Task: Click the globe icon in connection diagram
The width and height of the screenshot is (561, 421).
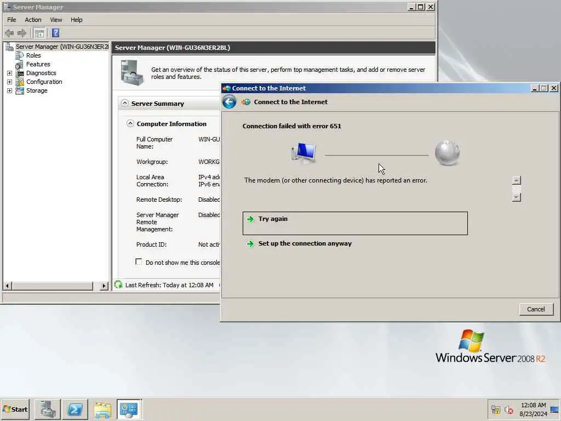Action: (x=447, y=153)
